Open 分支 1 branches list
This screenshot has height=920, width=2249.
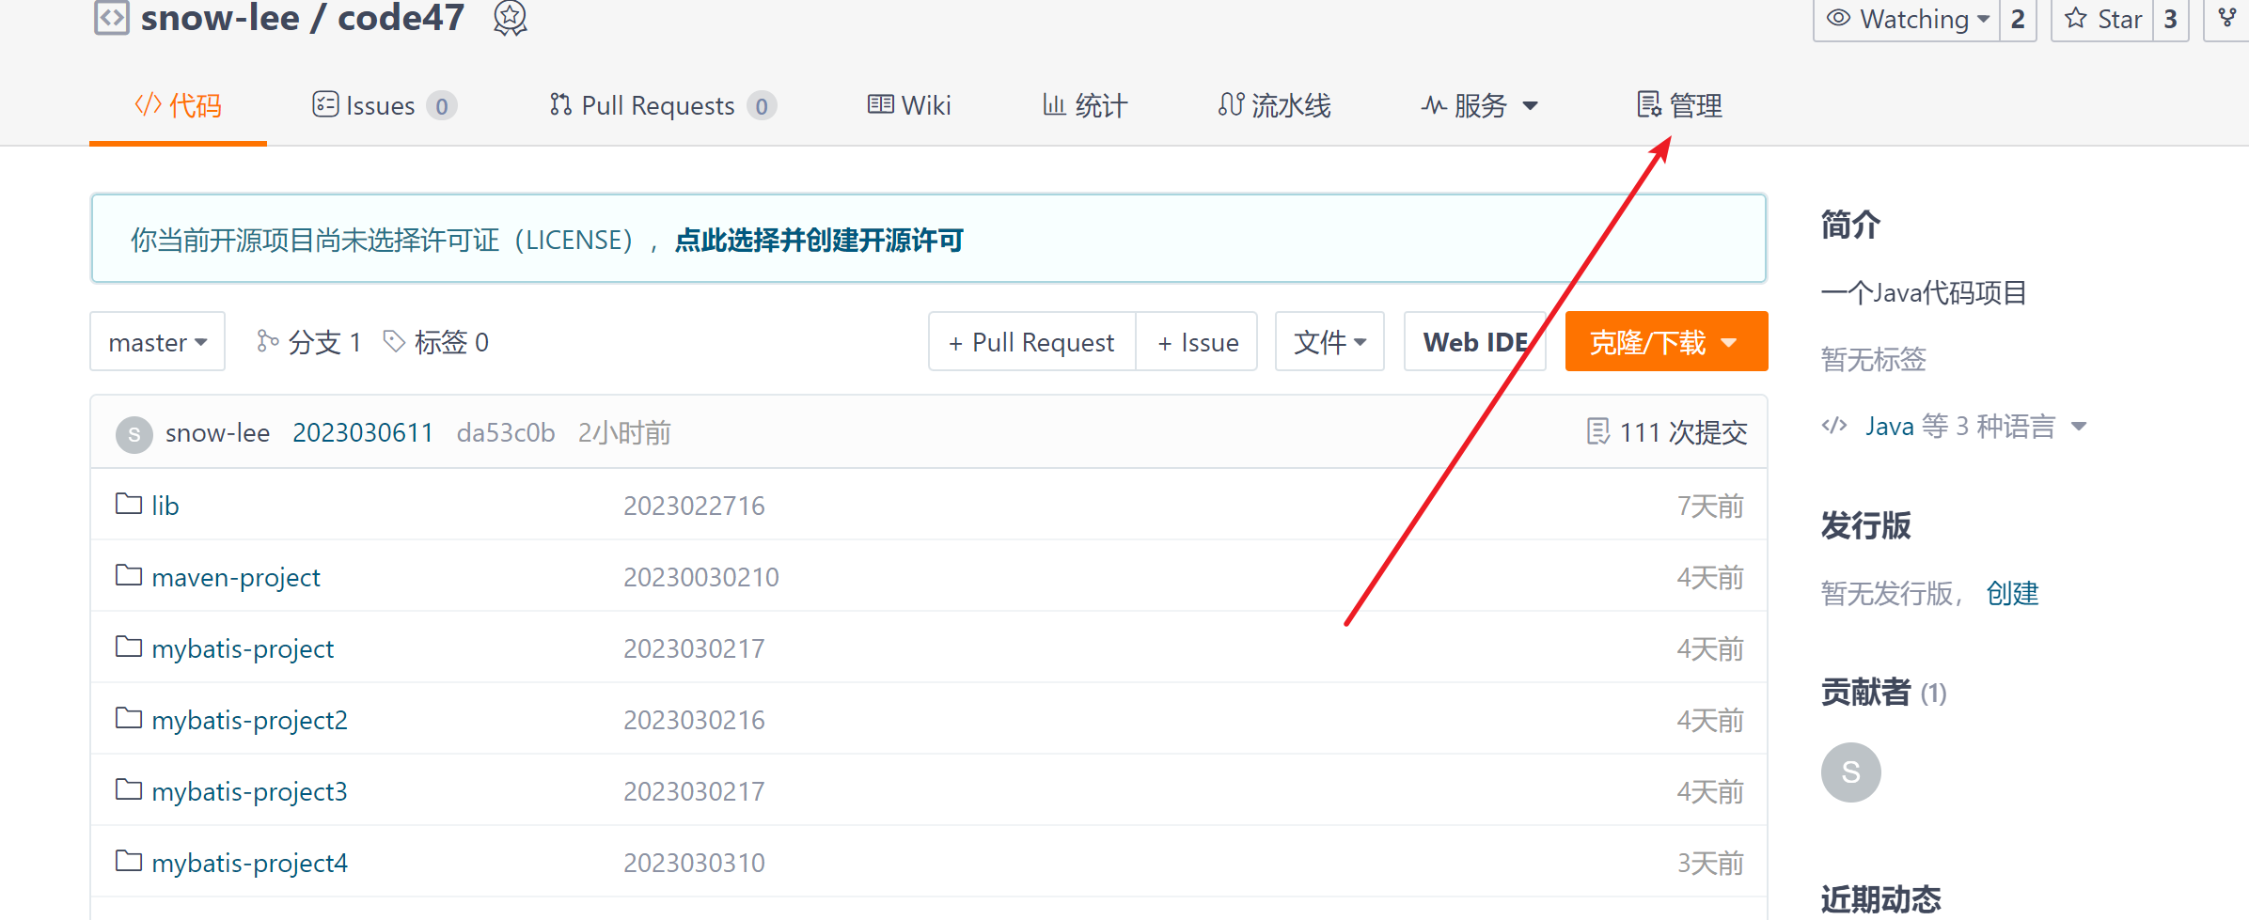[308, 341]
